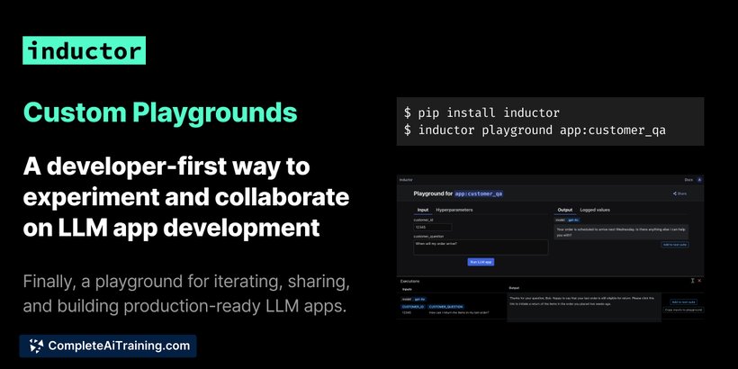Select the Input tab
Screen dimensions: 738x369
[x=423, y=210]
